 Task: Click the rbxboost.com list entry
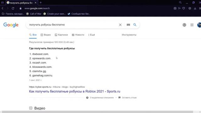click(41, 54)
